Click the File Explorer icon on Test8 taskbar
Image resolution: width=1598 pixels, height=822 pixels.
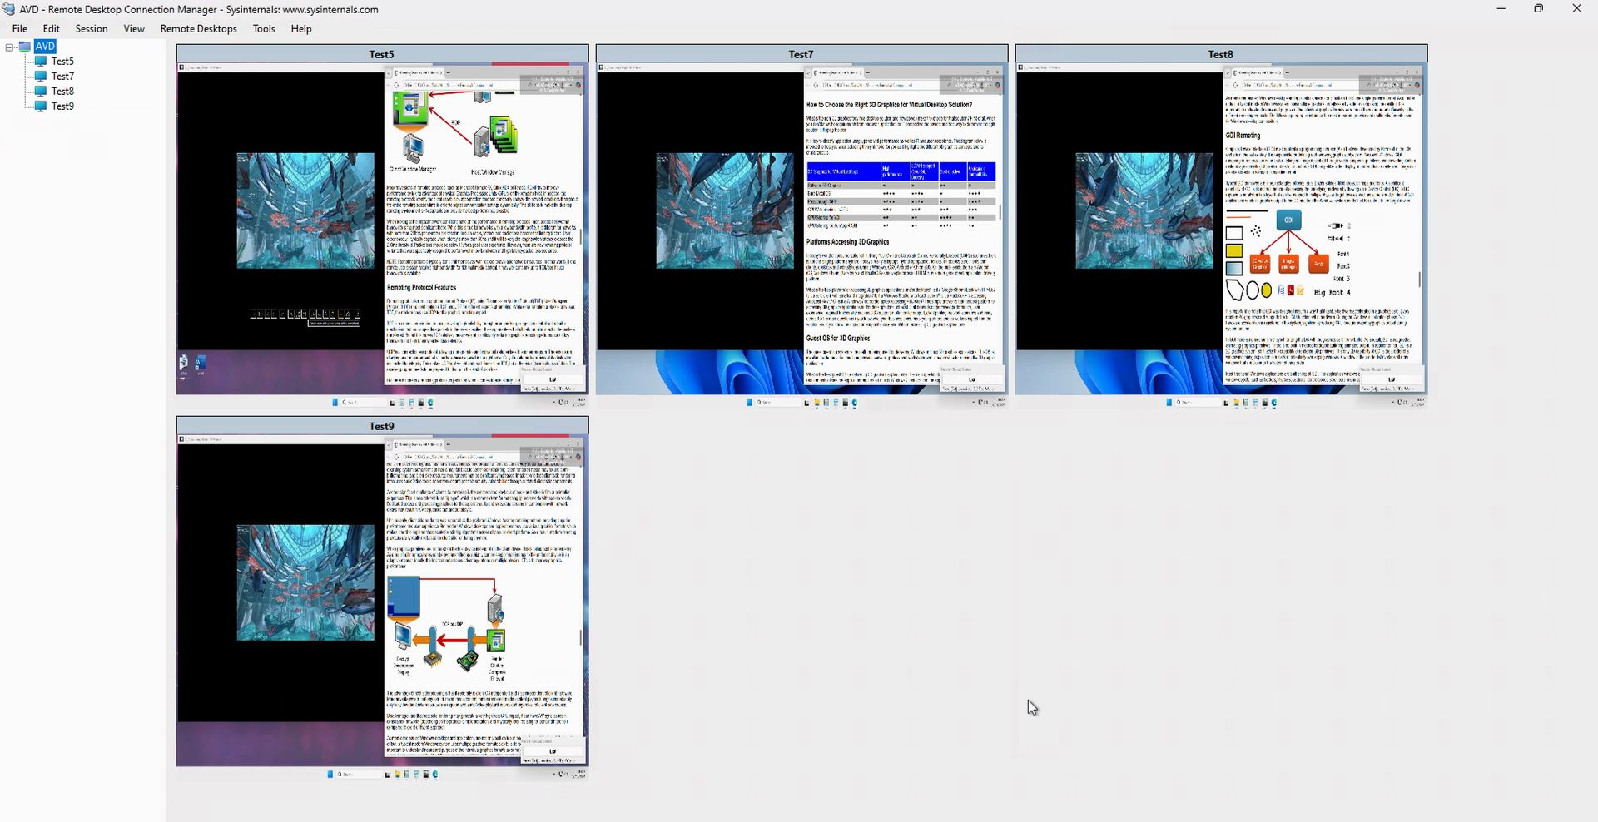pos(1234,402)
